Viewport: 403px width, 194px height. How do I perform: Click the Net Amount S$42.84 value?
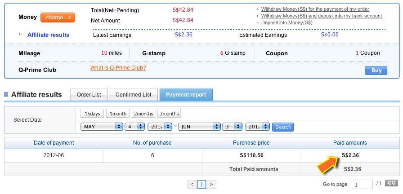(183, 20)
